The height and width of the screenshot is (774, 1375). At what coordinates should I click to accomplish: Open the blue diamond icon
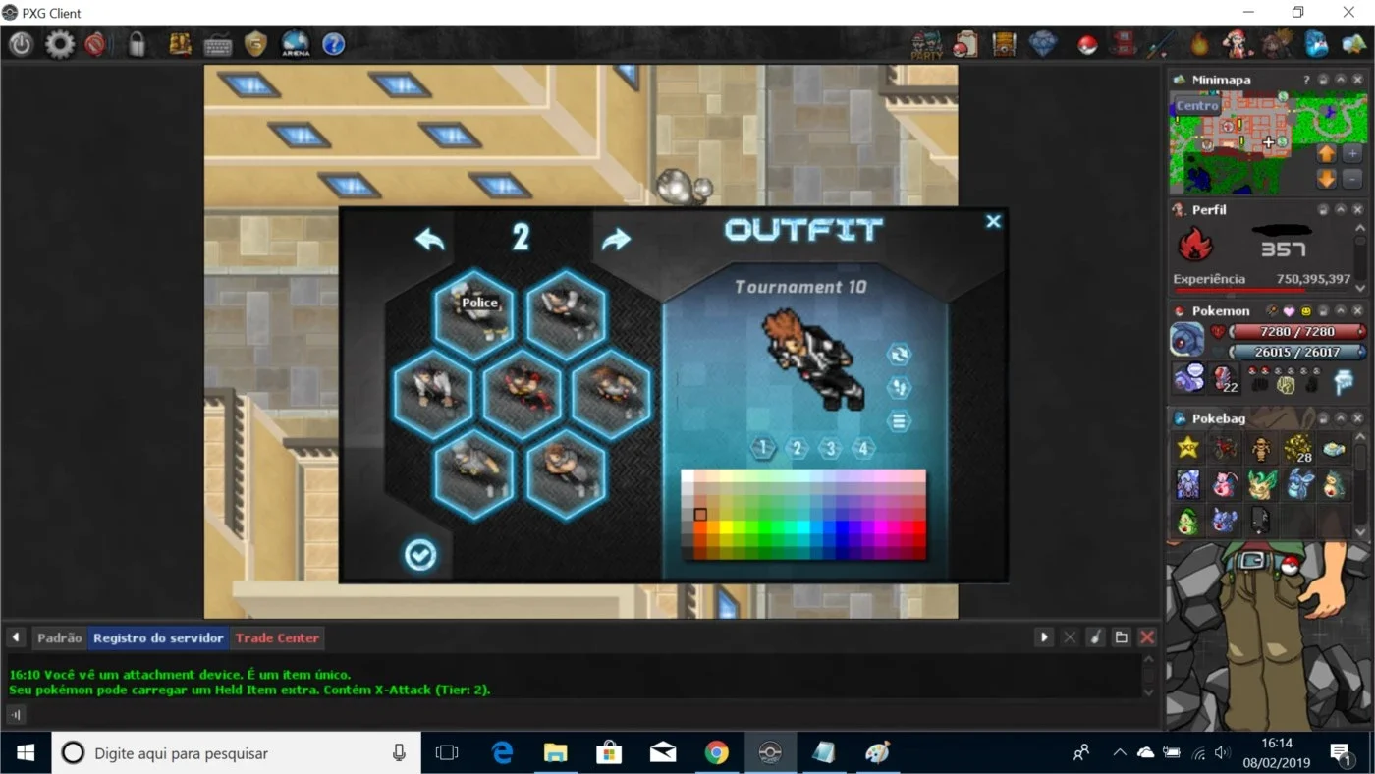(1043, 44)
